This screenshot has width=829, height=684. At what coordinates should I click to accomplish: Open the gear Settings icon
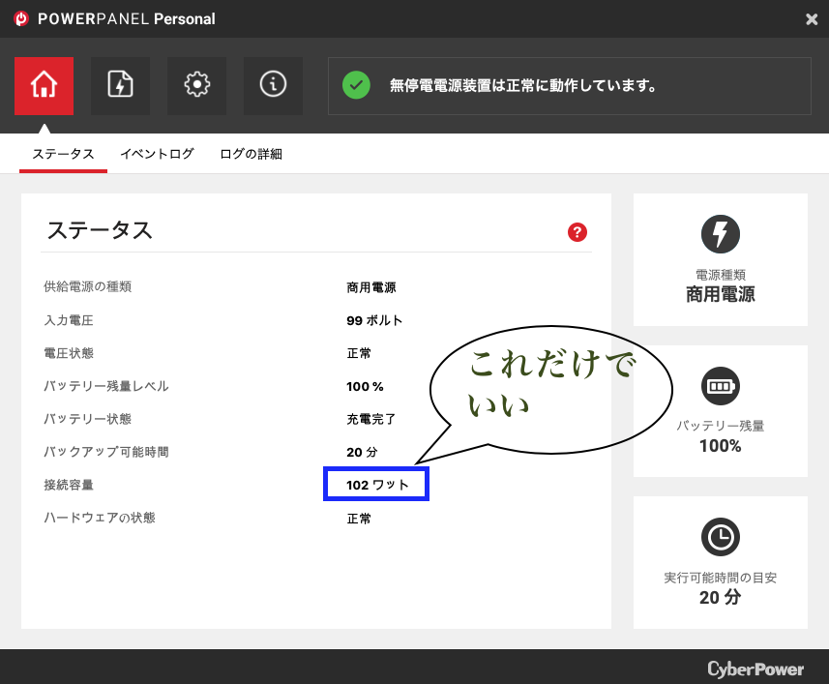tap(196, 85)
